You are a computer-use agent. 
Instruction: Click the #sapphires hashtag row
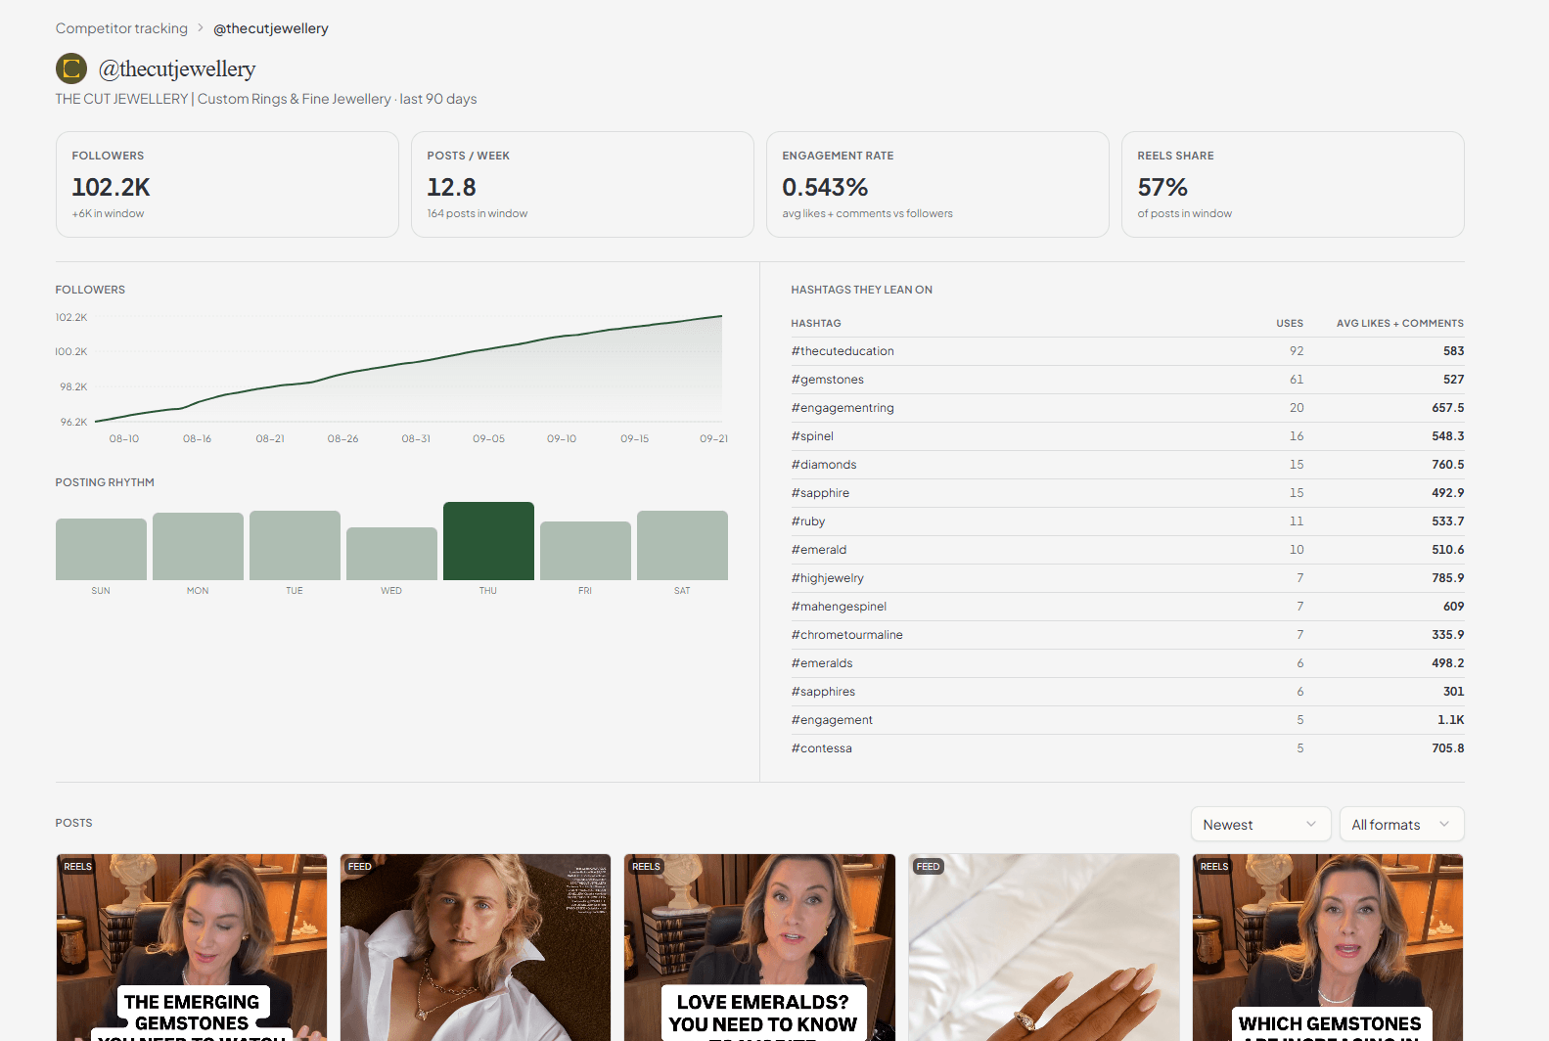pyautogui.click(x=1127, y=692)
